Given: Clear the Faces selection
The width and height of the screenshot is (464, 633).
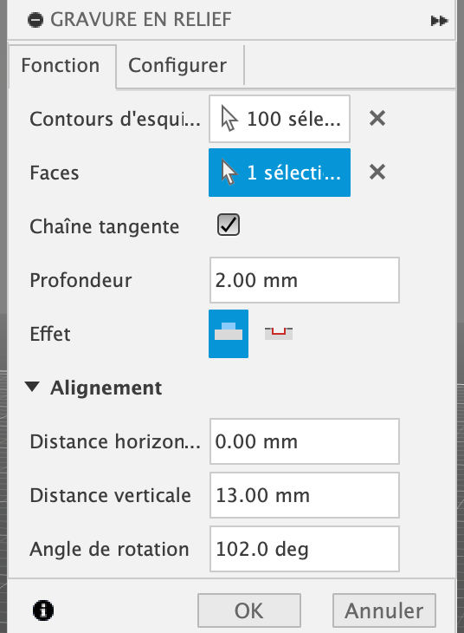Looking at the screenshot, I should (377, 173).
